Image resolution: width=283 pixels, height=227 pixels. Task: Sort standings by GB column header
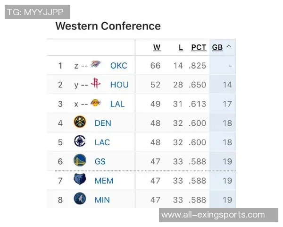pos(217,47)
